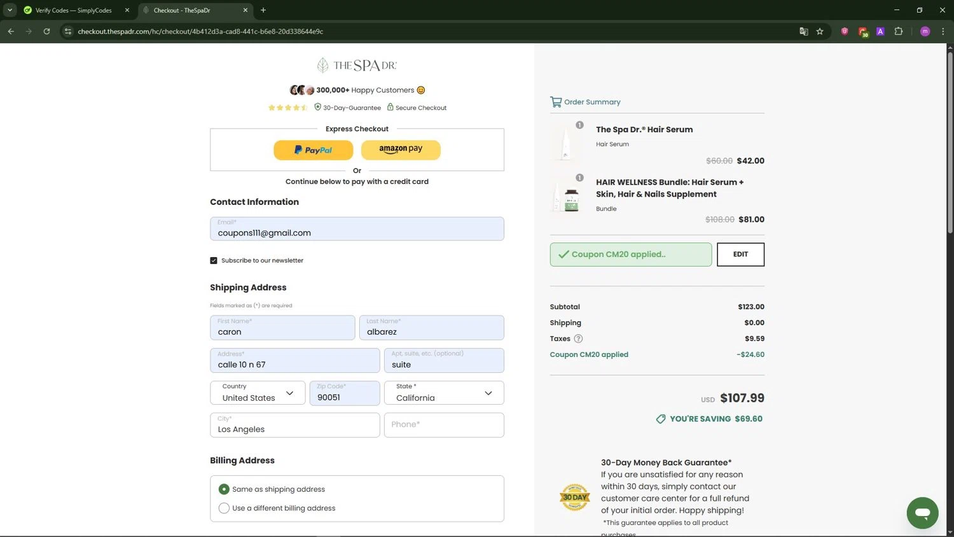
Task: Click the Taxes help question icon
Action: click(x=578, y=338)
